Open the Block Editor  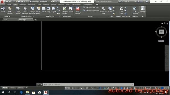point(38,10)
